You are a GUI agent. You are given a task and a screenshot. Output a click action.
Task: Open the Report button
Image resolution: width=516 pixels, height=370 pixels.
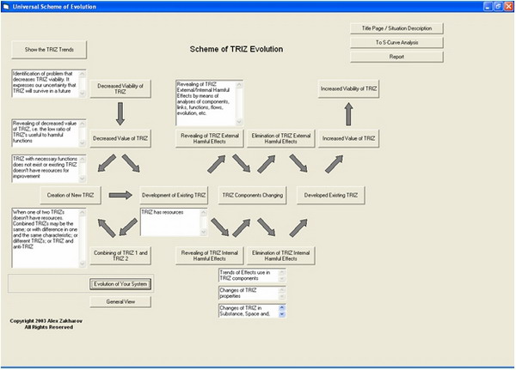(396, 57)
